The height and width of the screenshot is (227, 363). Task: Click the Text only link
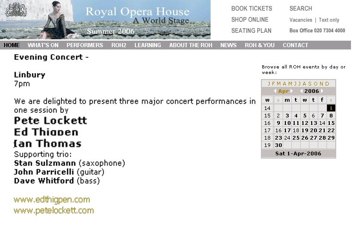tap(329, 20)
